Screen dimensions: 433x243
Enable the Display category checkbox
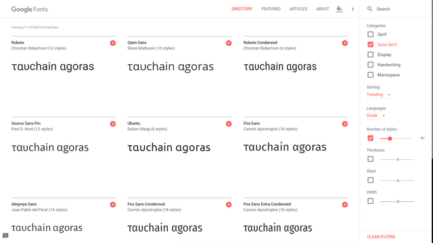[x=370, y=55]
